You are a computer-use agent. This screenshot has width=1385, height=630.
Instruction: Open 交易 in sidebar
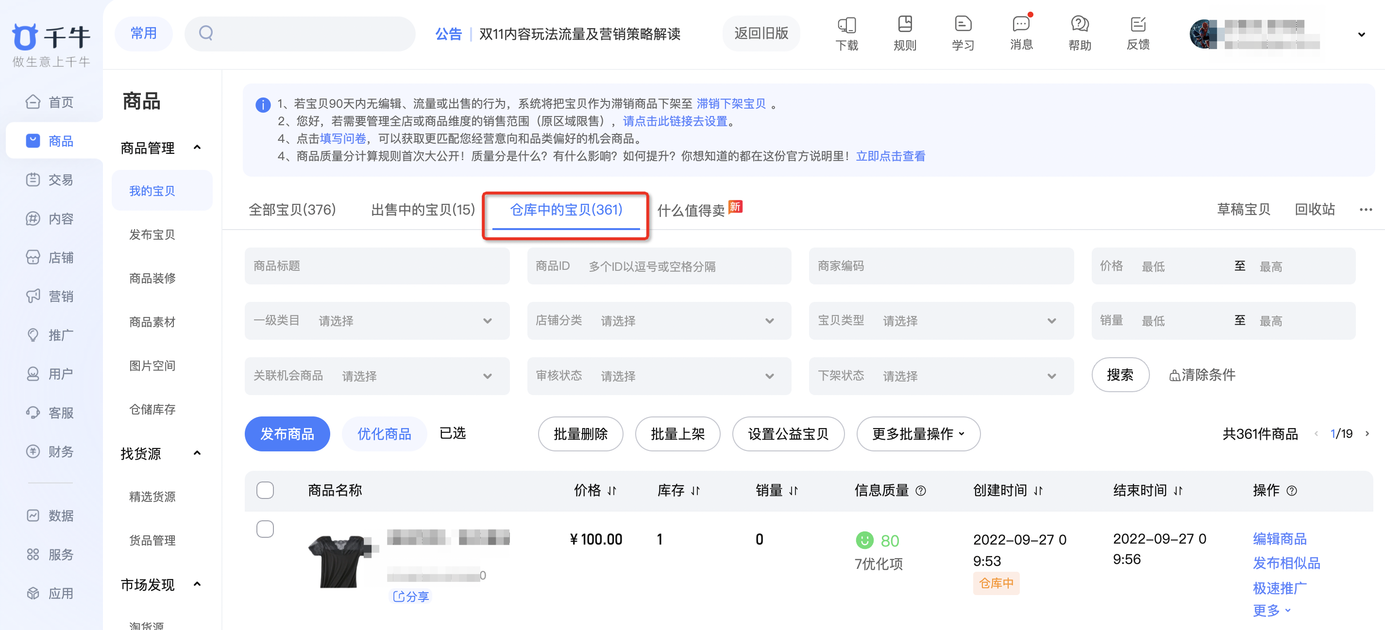coord(50,180)
